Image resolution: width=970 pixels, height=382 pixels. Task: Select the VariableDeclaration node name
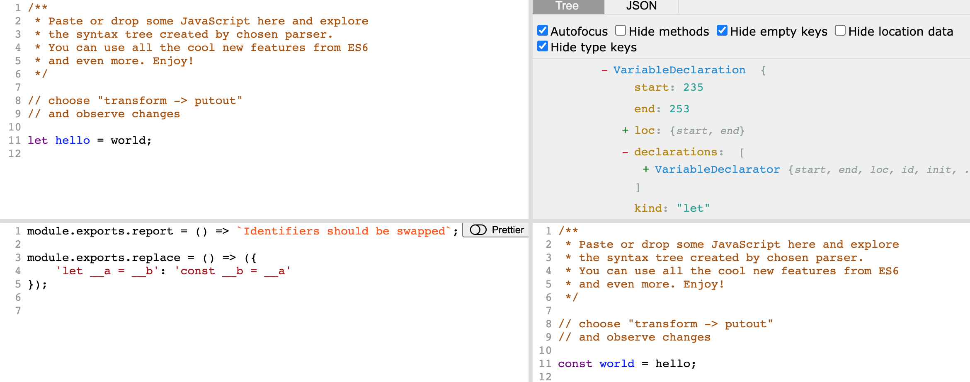coord(679,70)
